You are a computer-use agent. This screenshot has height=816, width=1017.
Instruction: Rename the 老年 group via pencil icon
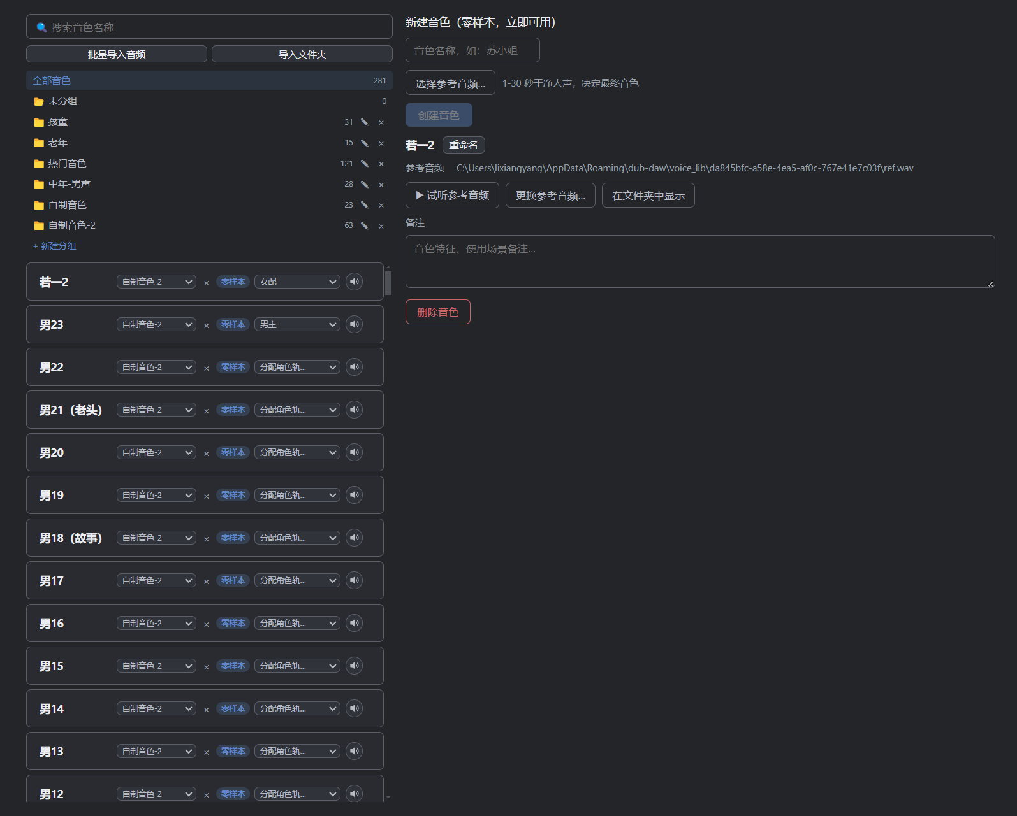click(365, 143)
